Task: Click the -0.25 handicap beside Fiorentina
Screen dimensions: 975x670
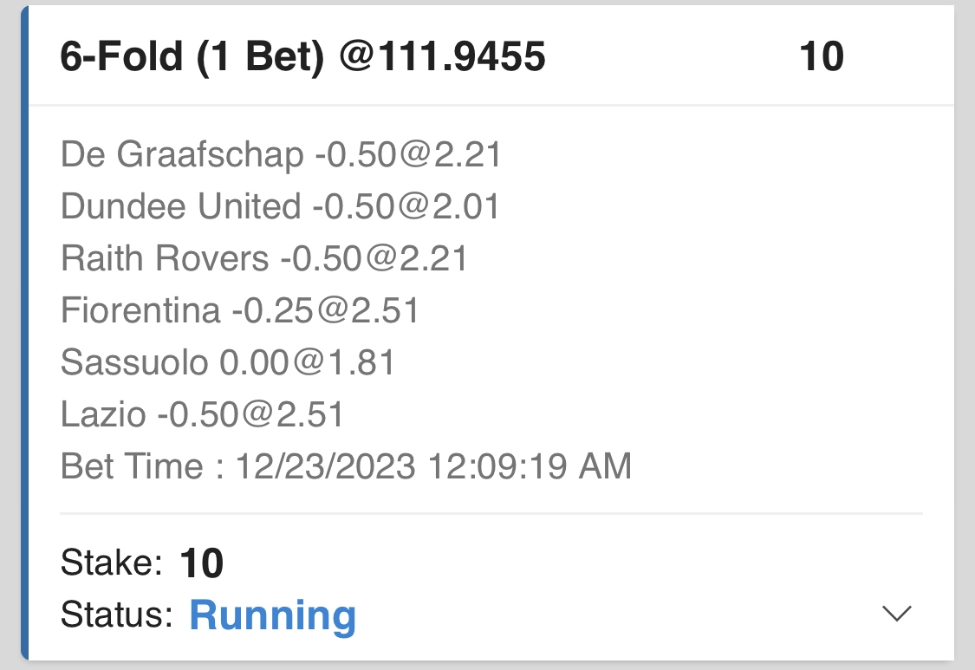Action: 263,310
